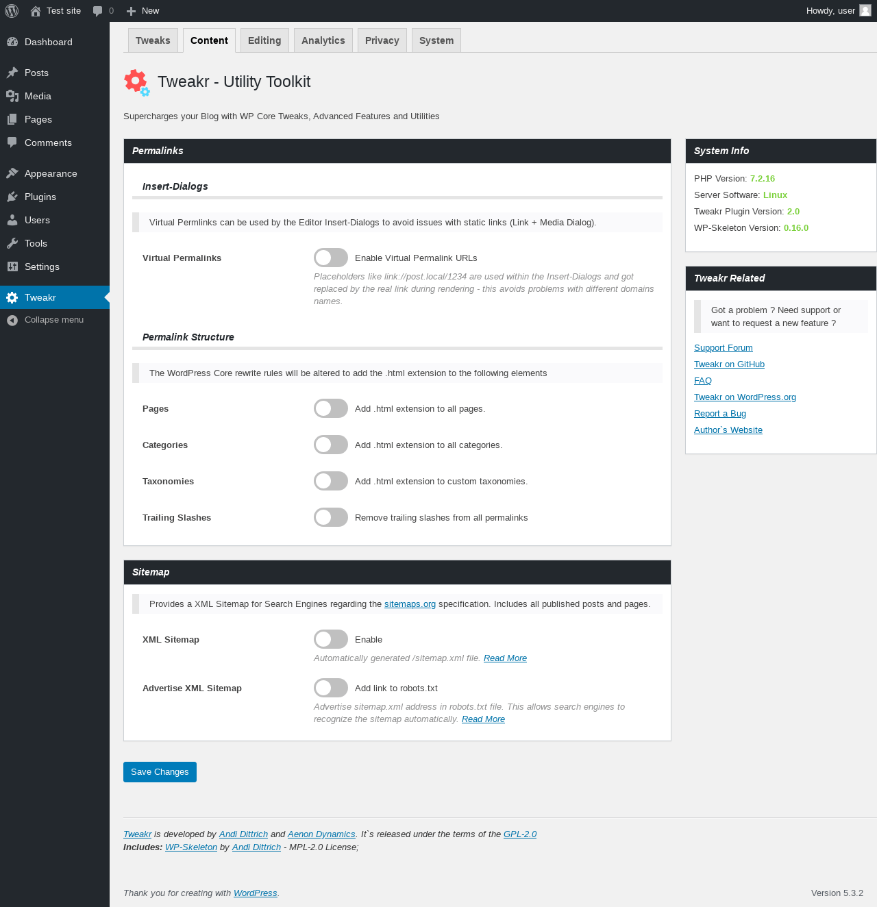Screen dimensions: 877x907
Task: Open the sitemaps.org specification link
Action: (410, 604)
